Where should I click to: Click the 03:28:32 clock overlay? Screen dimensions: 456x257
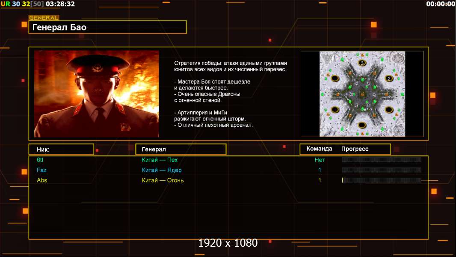coord(60,4)
